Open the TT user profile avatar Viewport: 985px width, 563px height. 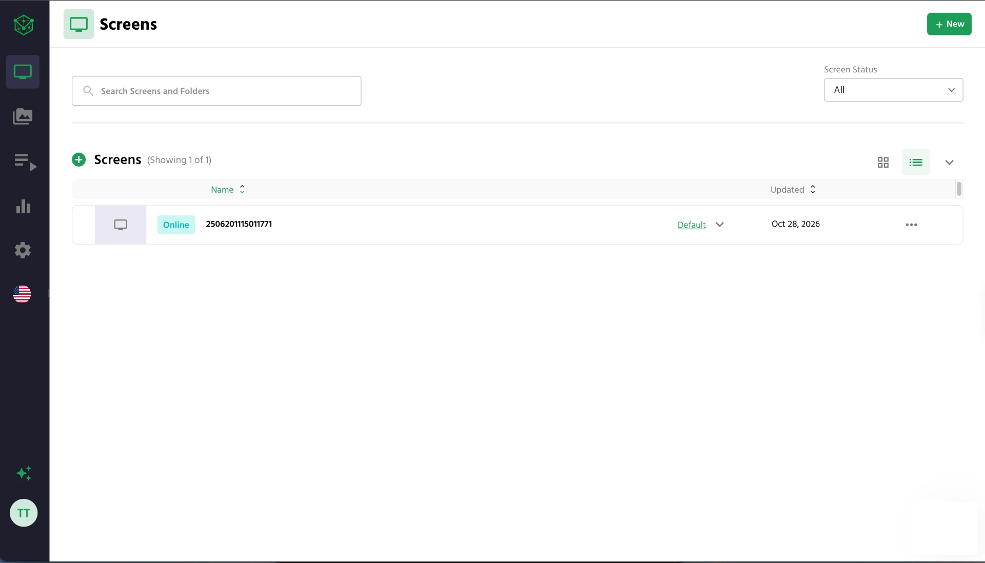click(24, 513)
